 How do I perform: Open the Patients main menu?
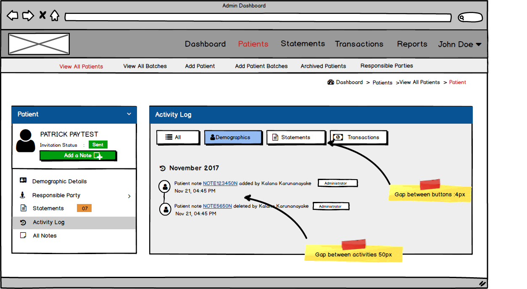(x=253, y=44)
